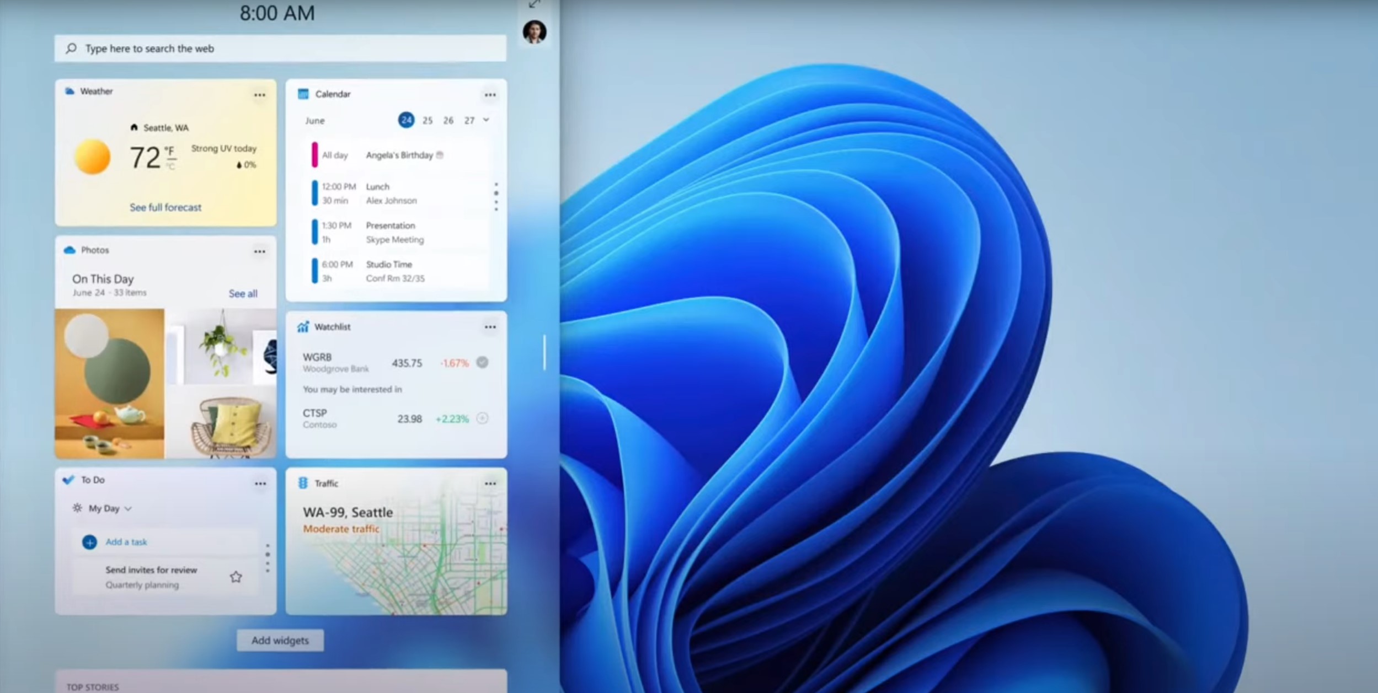Screen dimensions: 1378x693
Task: Add CTSP stock with plus circle
Action: pos(482,418)
